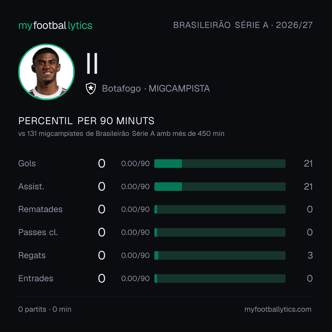The height and width of the screenshot is (332, 332).
Task: Click the myfootballytics logo
Action: click(x=55, y=26)
